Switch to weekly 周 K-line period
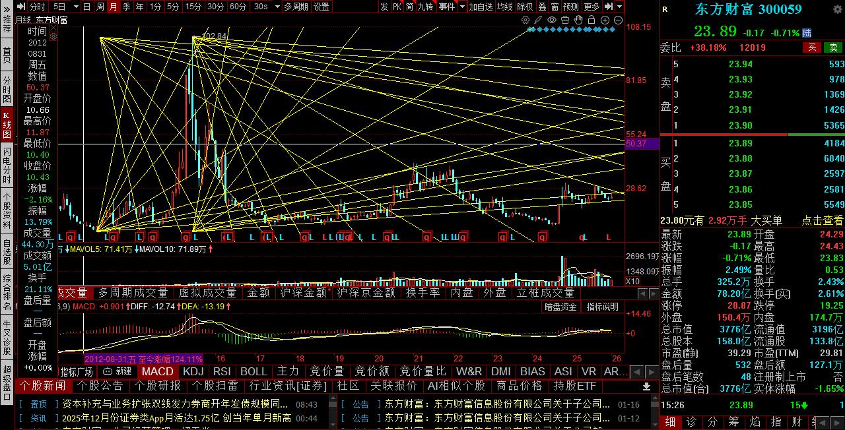This screenshot has width=845, height=430. click(x=100, y=7)
